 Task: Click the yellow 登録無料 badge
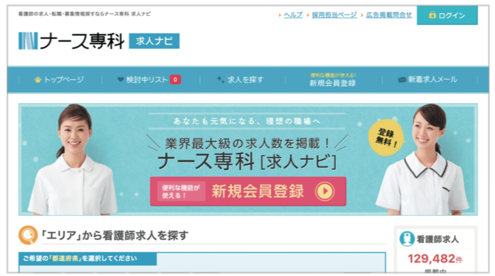point(386,137)
